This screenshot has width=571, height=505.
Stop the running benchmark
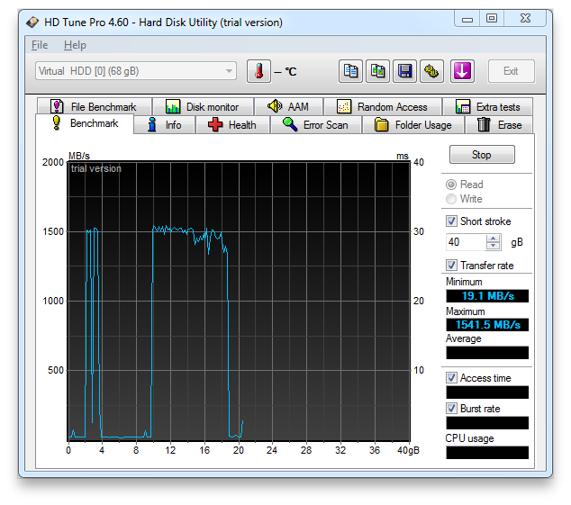pyautogui.click(x=482, y=155)
